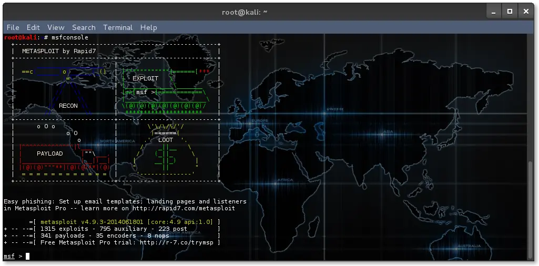Open the Help menu
The image size is (539, 266).
(x=148, y=27)
